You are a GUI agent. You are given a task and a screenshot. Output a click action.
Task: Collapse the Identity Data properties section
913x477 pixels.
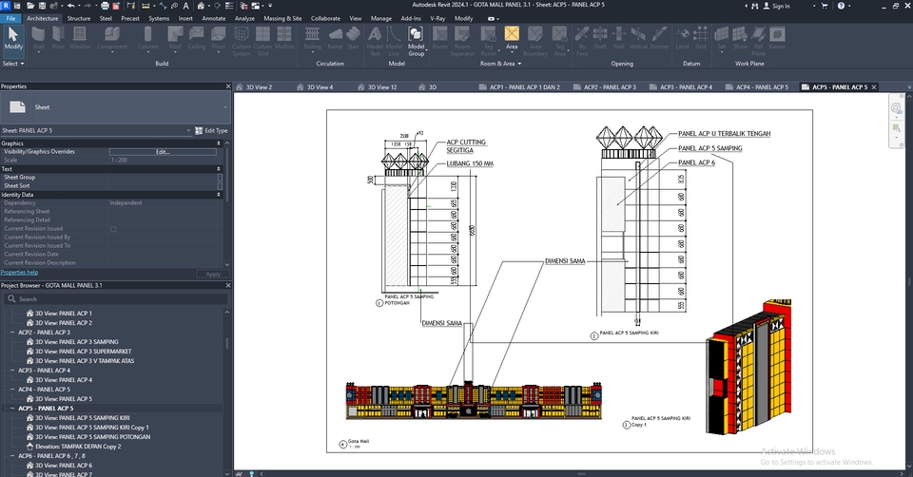tap(219, 195)
